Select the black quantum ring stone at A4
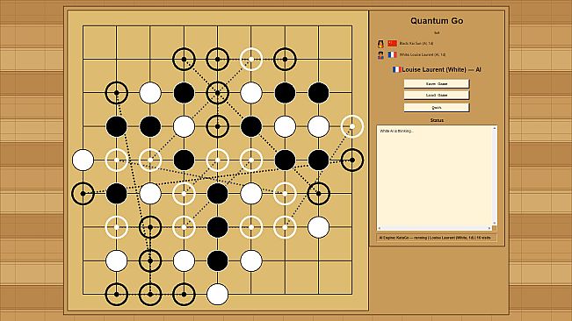The image size is (572, 321). (83, 194)
